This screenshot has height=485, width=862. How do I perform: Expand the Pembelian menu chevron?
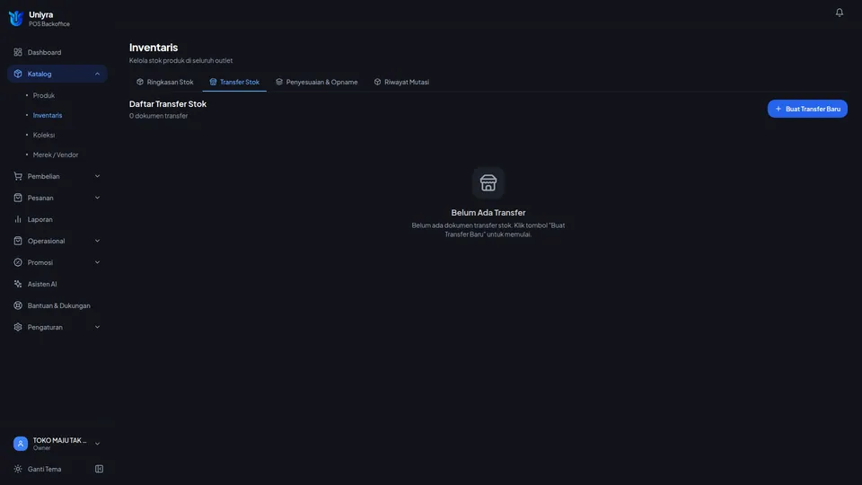click(97, 177)
